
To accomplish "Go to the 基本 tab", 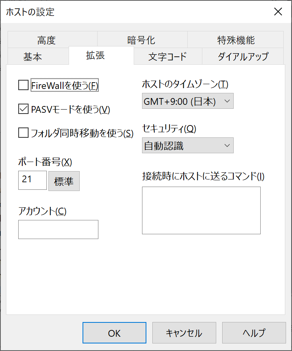I will pos(33,57).
